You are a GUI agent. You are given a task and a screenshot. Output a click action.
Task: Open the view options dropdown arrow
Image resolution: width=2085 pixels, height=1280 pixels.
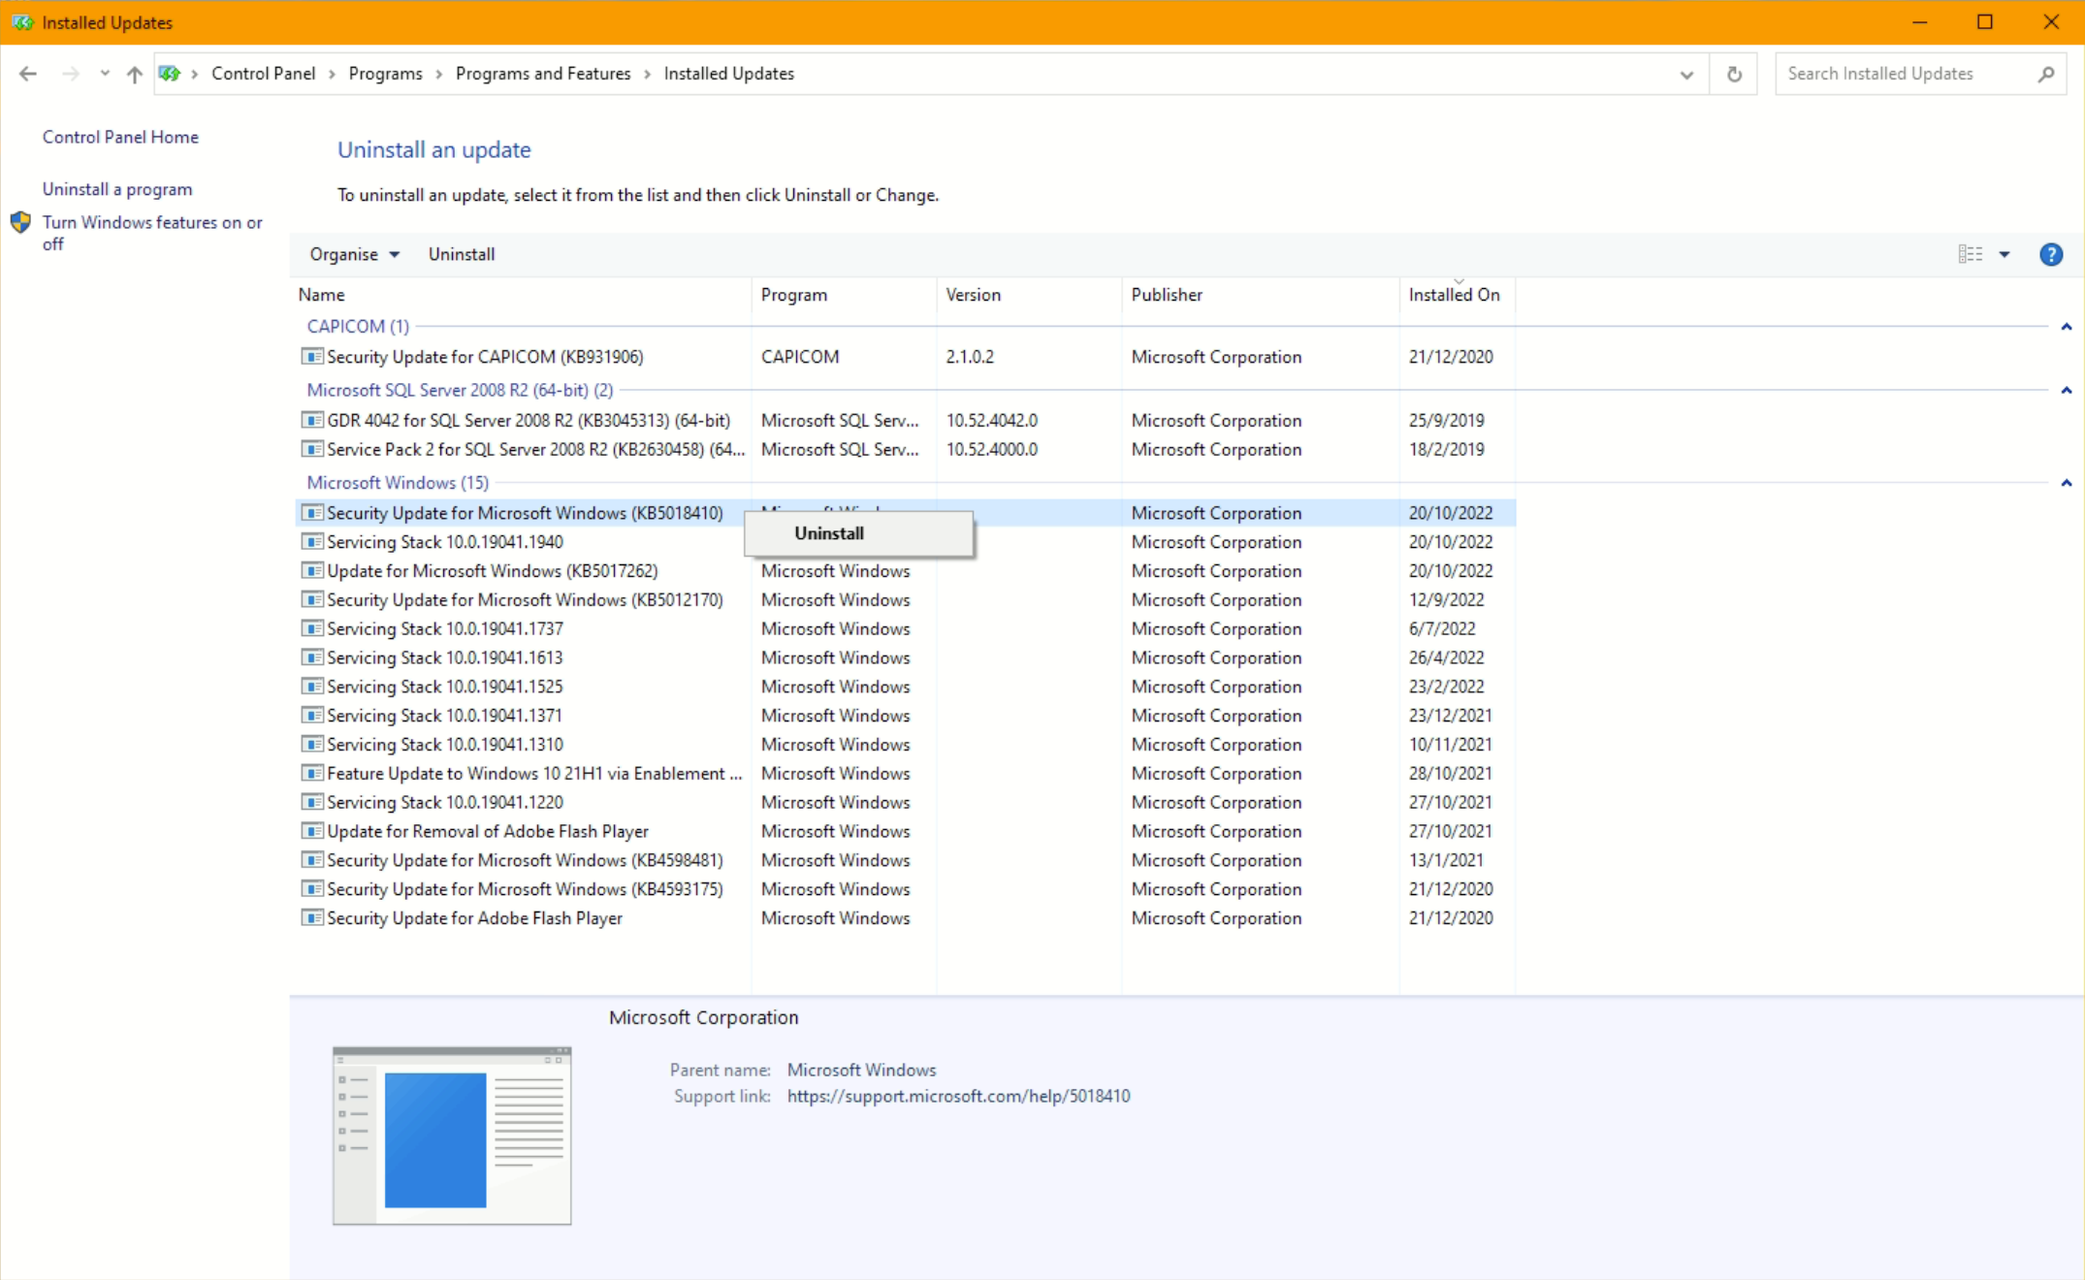[x=2005, y=254]
